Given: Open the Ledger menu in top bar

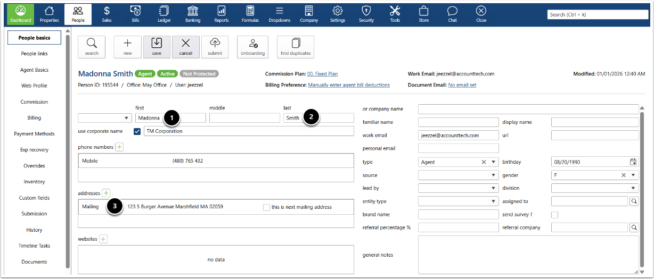Looking at the screenshot, I should point(164,14).
